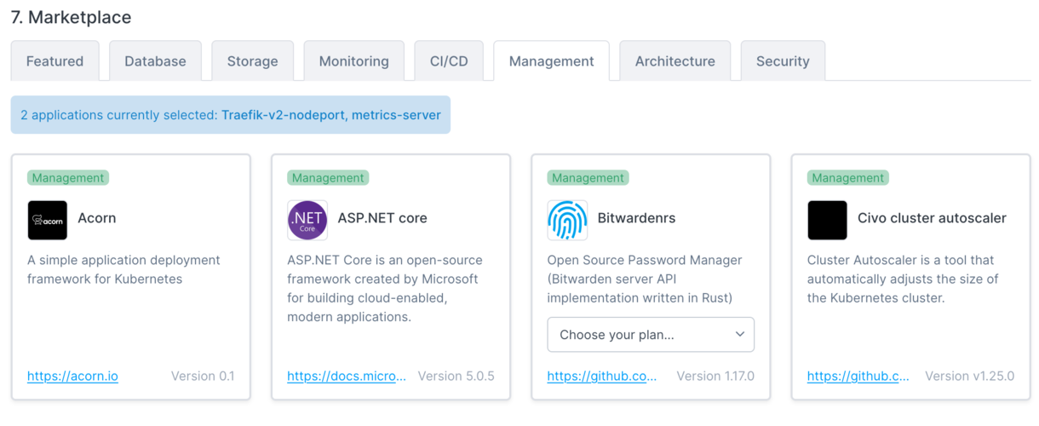1039x426 pixels.
Task: Select the Management tab
Action: (551, 61)
